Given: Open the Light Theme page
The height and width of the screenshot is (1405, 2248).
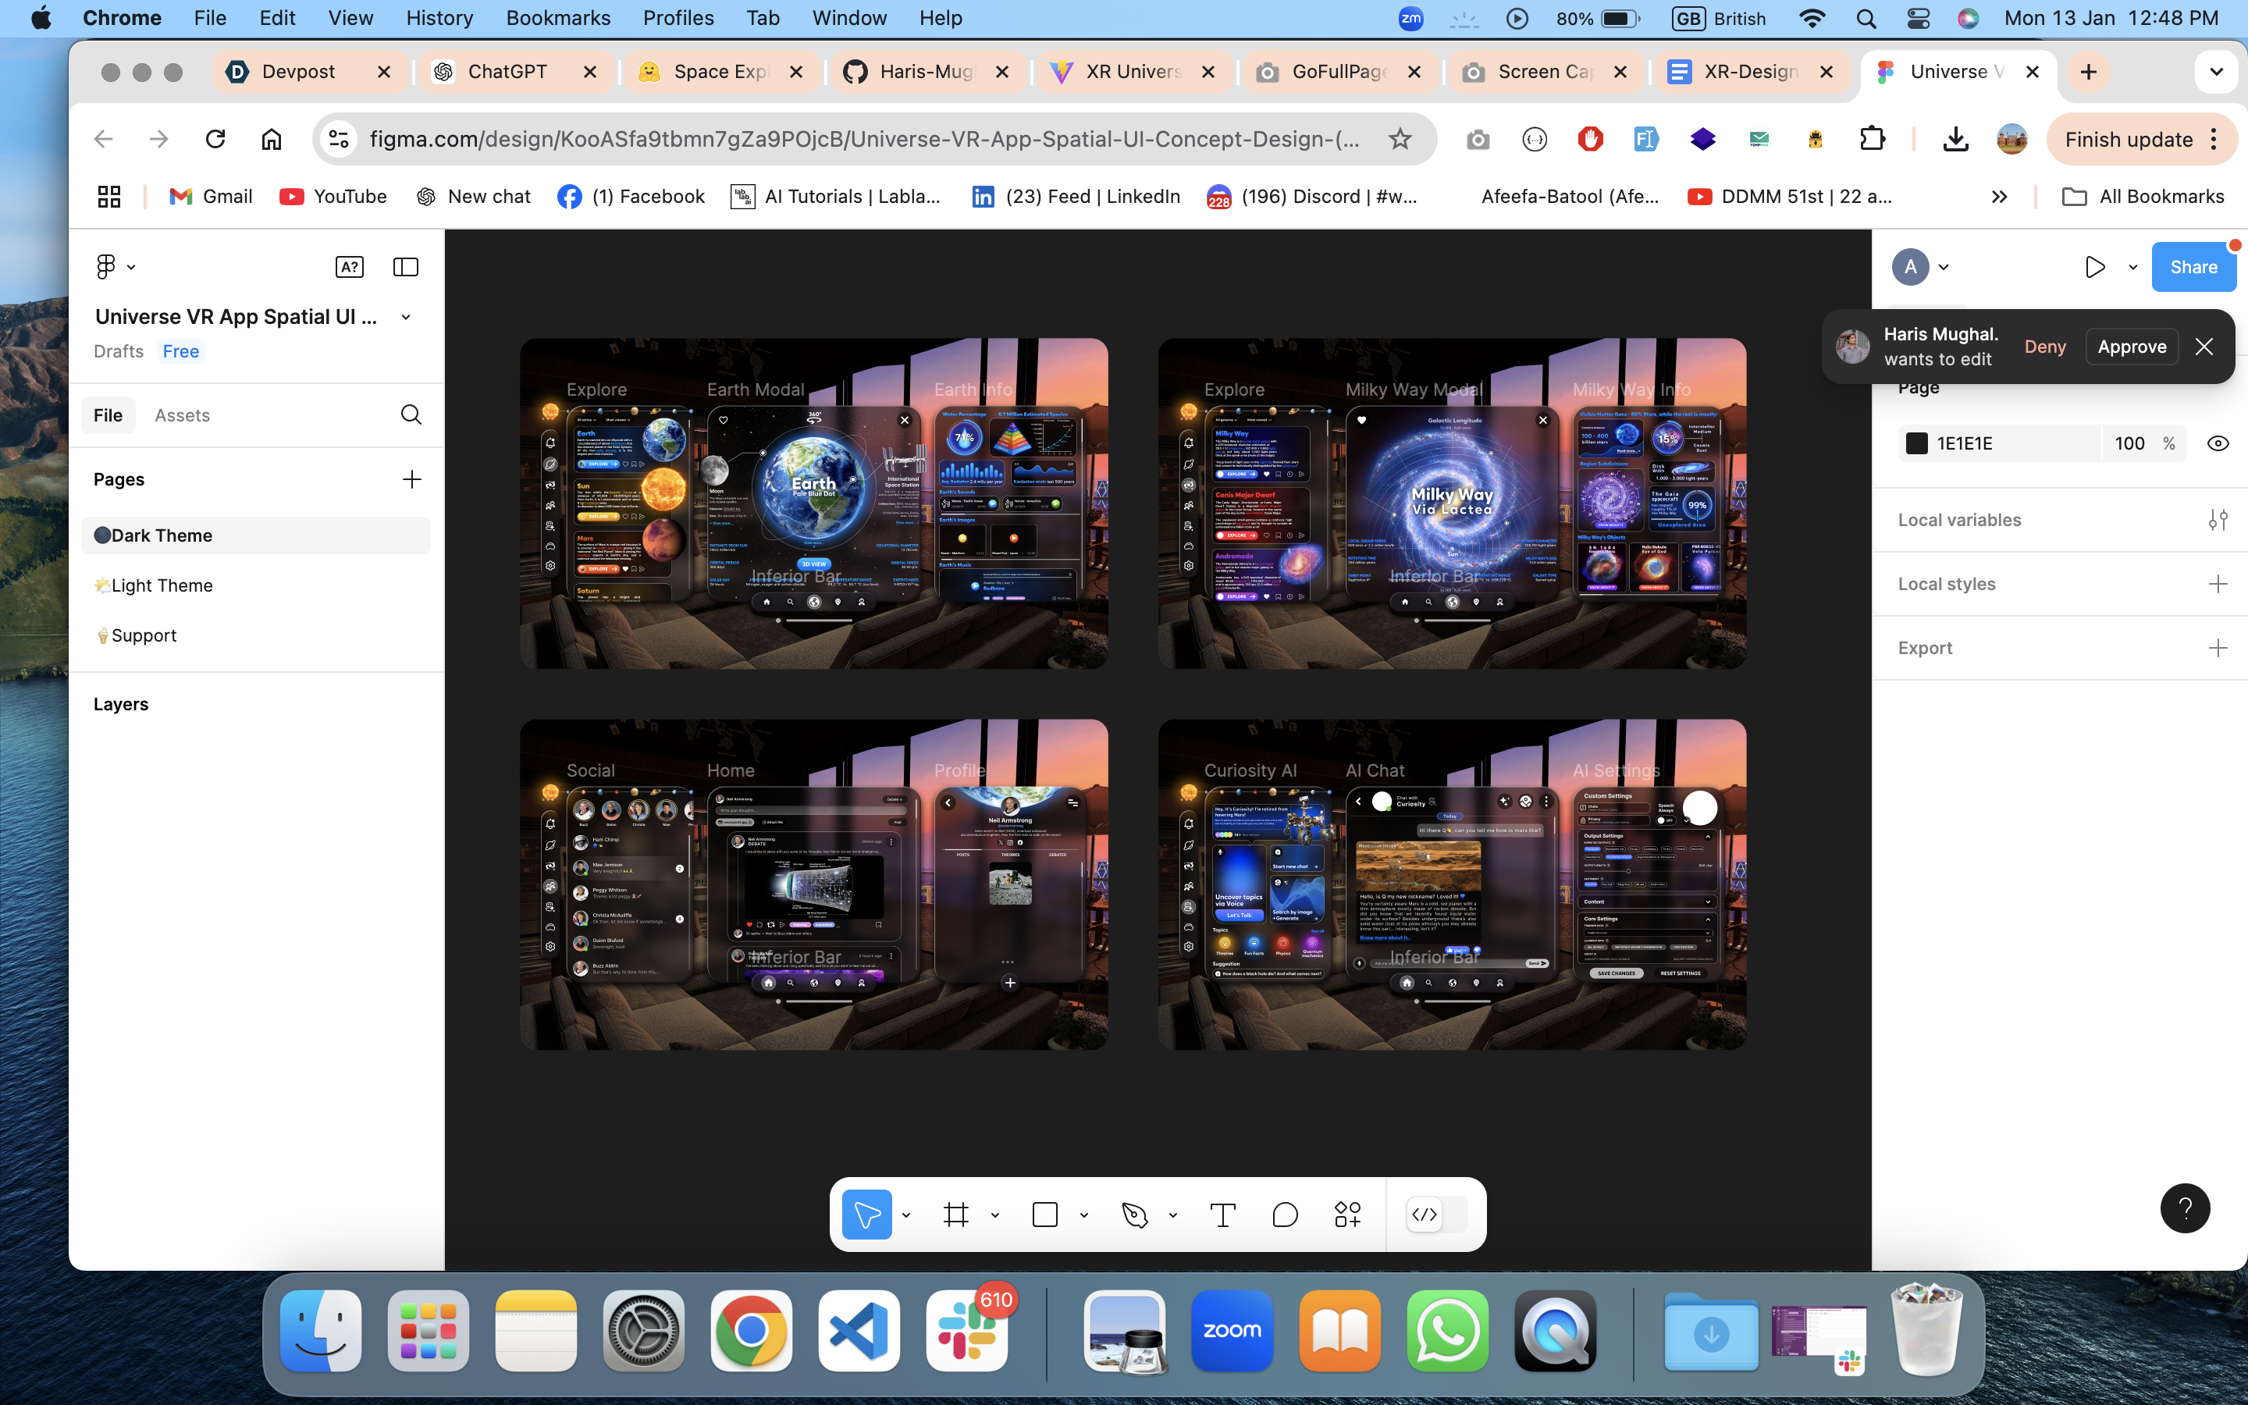Looking at the screenshot, I should tap(162, 585).
